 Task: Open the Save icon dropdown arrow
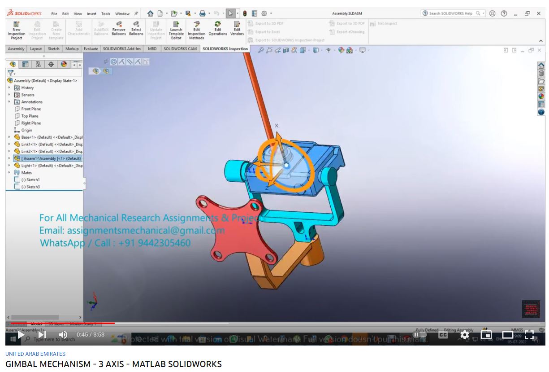195,13
